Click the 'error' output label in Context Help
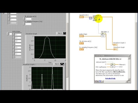 point(121,67)
